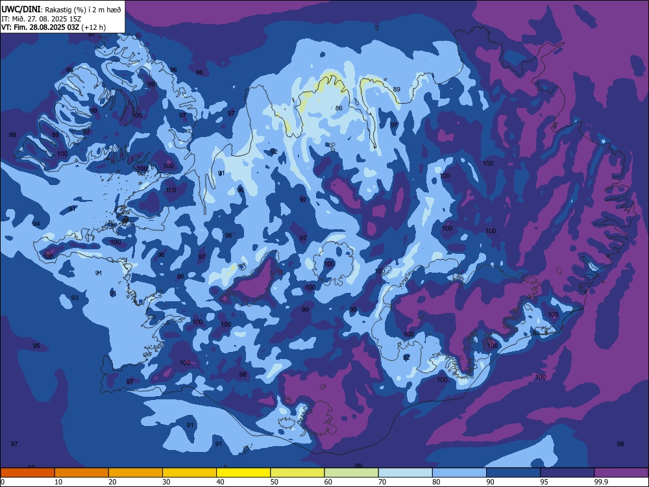
Task: Click the light blue 80–90 legend swatch
Action: click(459, 473)
